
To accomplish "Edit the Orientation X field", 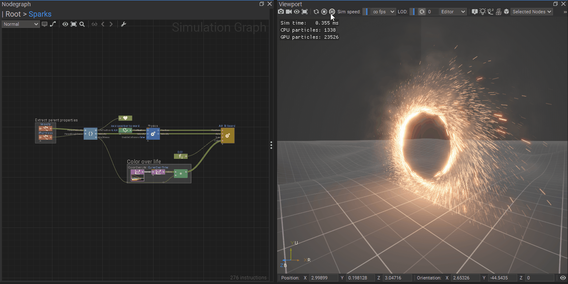I will (x=466, y=278).
